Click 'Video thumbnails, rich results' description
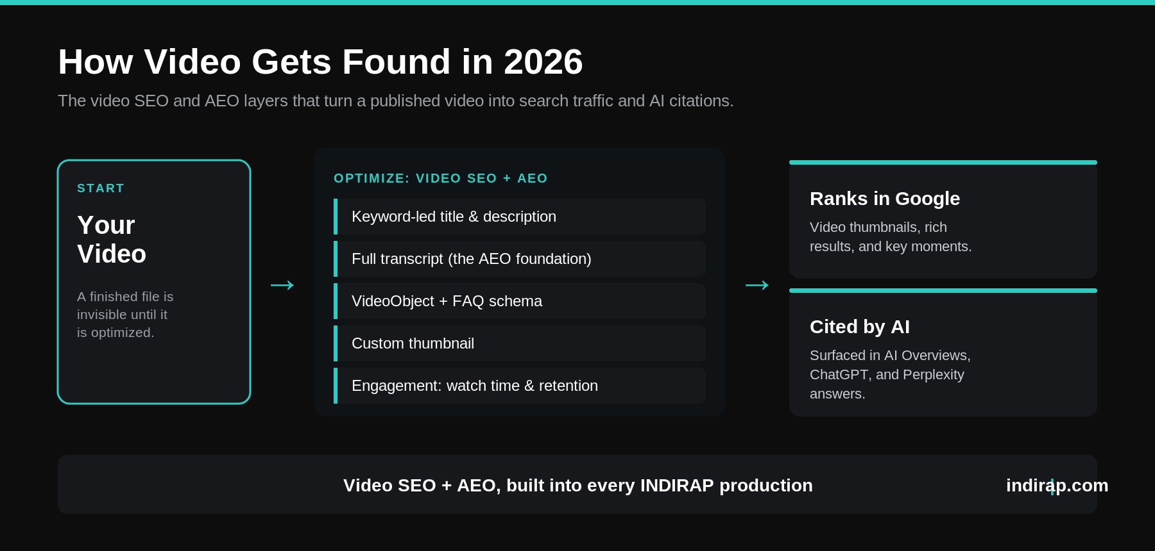This screenshot has height=551, width=1155. pyautogui.click(x=891, y=237)
